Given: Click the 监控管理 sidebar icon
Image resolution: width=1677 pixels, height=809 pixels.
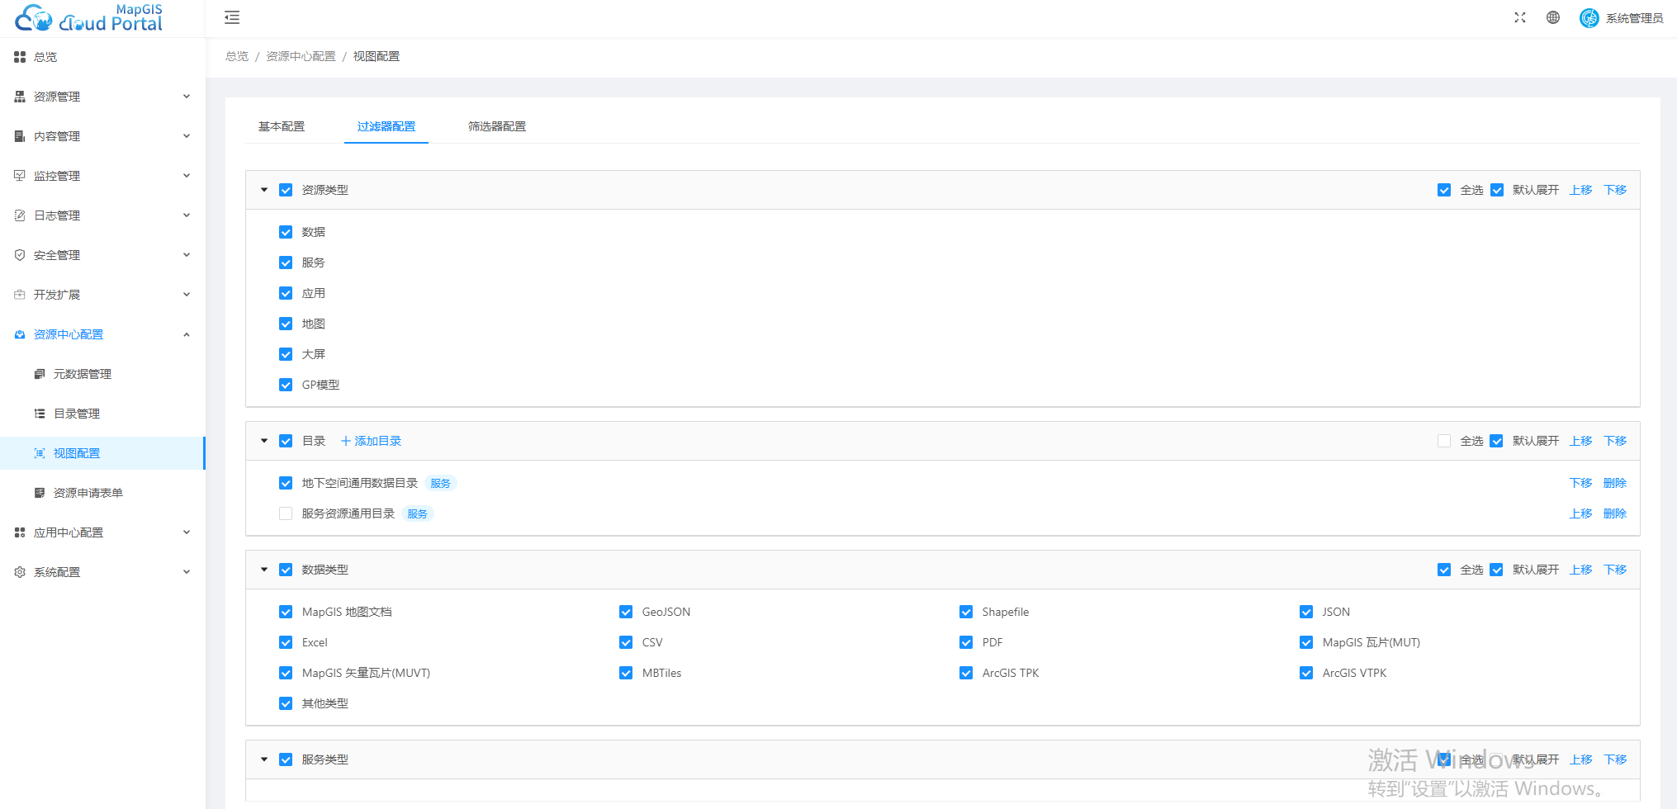Looking at the screenshot, I should tap(20, 176).
